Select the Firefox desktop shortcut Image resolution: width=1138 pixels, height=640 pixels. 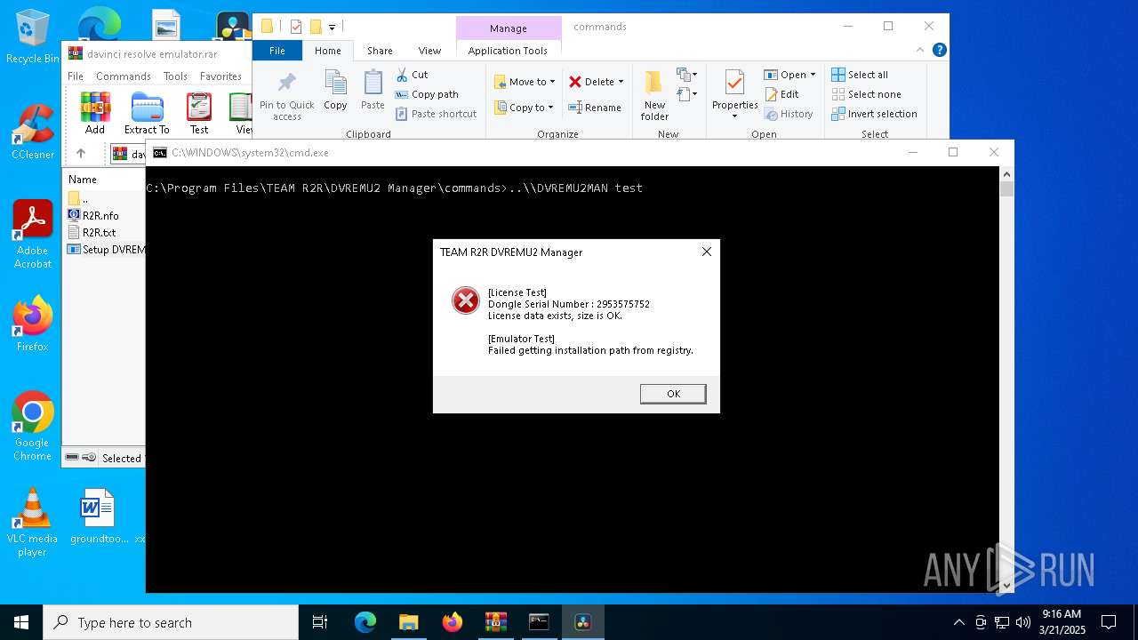point(33,324)
